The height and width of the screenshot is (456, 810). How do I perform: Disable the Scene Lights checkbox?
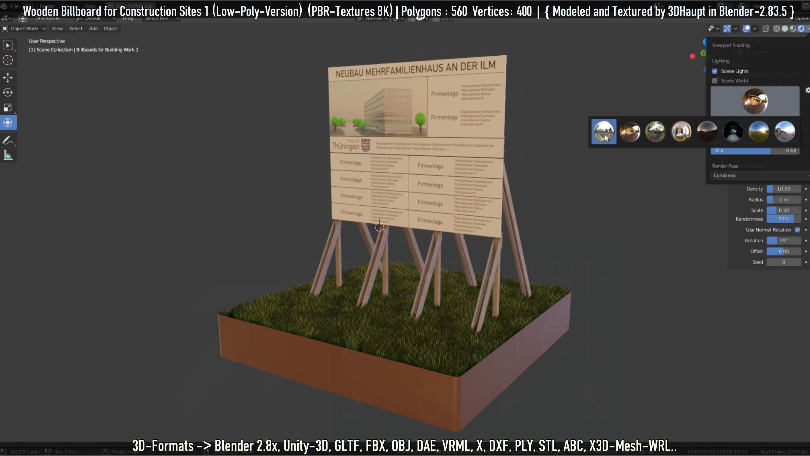point(715,71)
